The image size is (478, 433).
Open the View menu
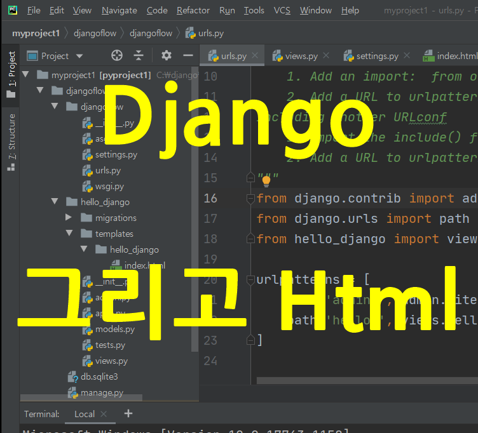82,10
